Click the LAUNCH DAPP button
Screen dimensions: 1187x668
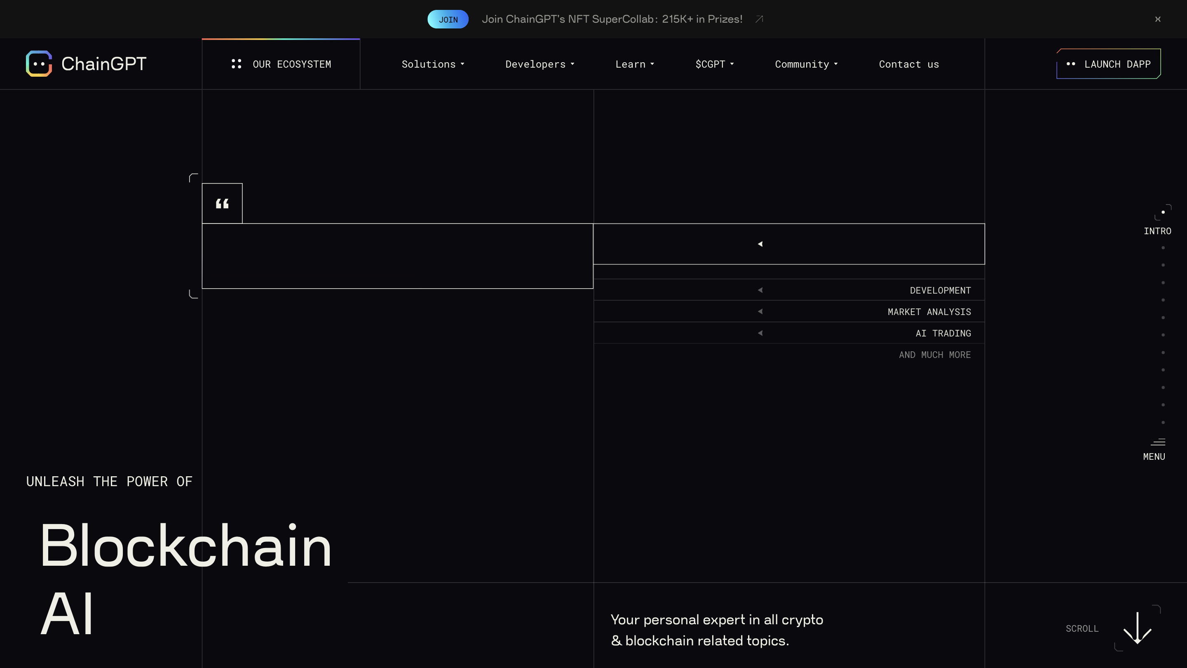[1108, 64]
